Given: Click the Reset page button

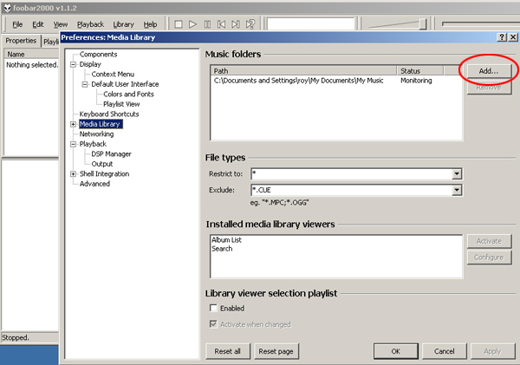Looking at the screenshot, I should coord(276,351).
